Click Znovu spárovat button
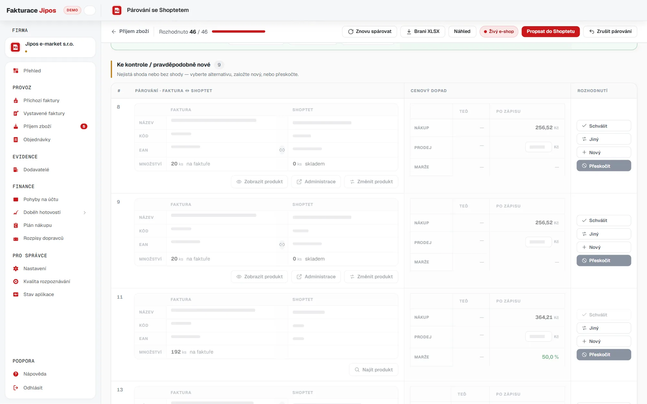This screenshot has height=404, width=647. pos(369,31)
